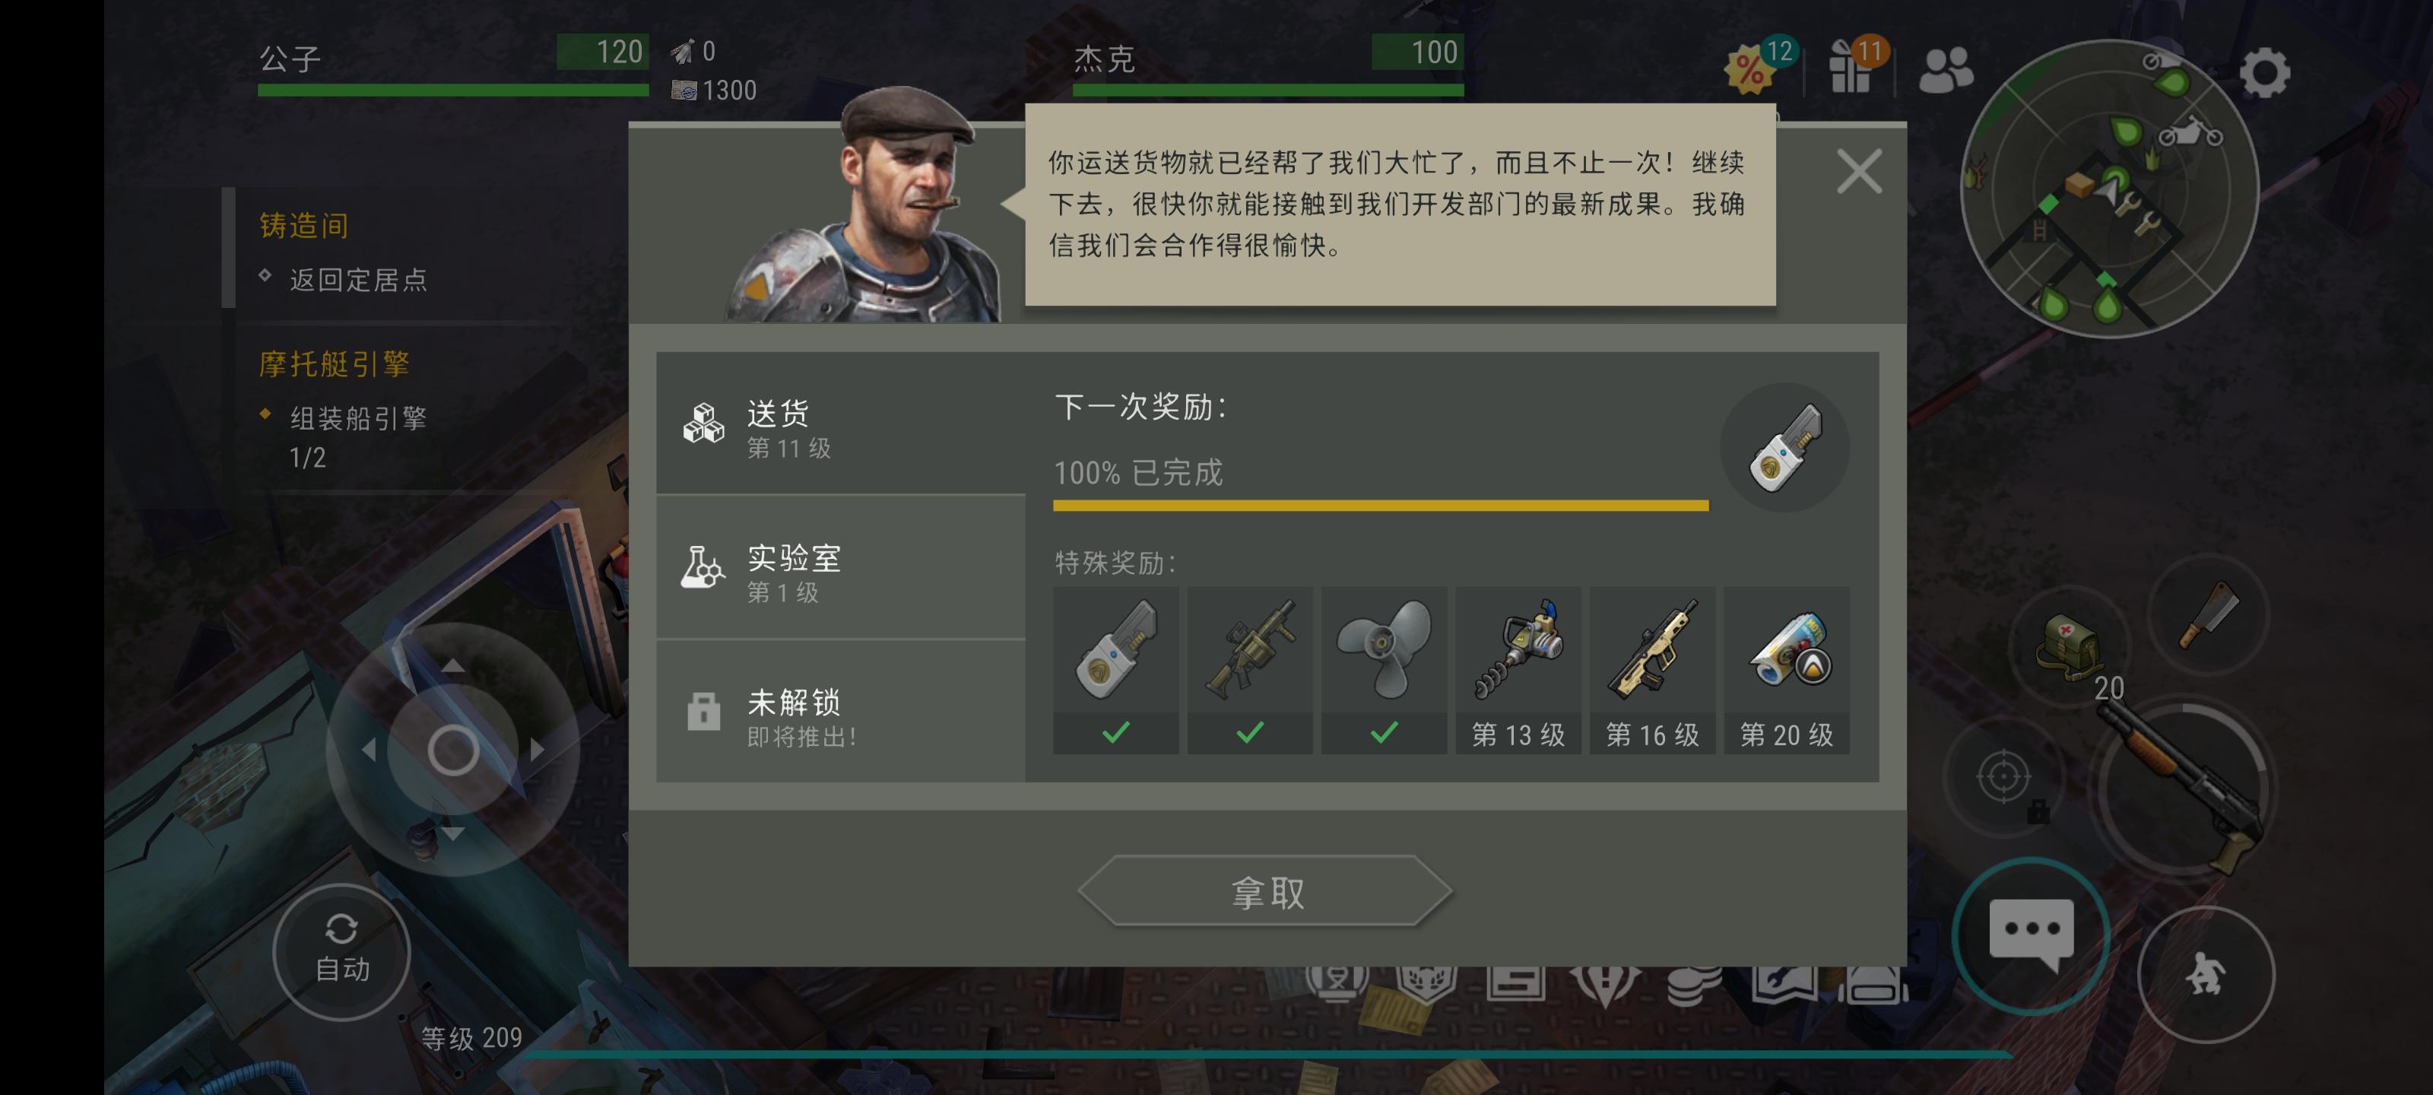Select the locked 未解锁 tab
This screenshot has width=2433, height=1095.
841,712
